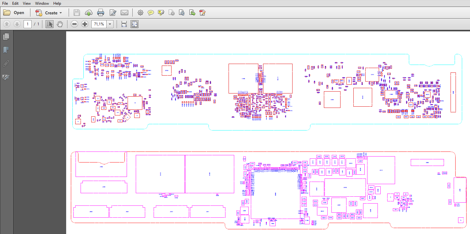Toggle fit width scrolling mode
This screenshot has width=470, height=234.
coord(124,24)
